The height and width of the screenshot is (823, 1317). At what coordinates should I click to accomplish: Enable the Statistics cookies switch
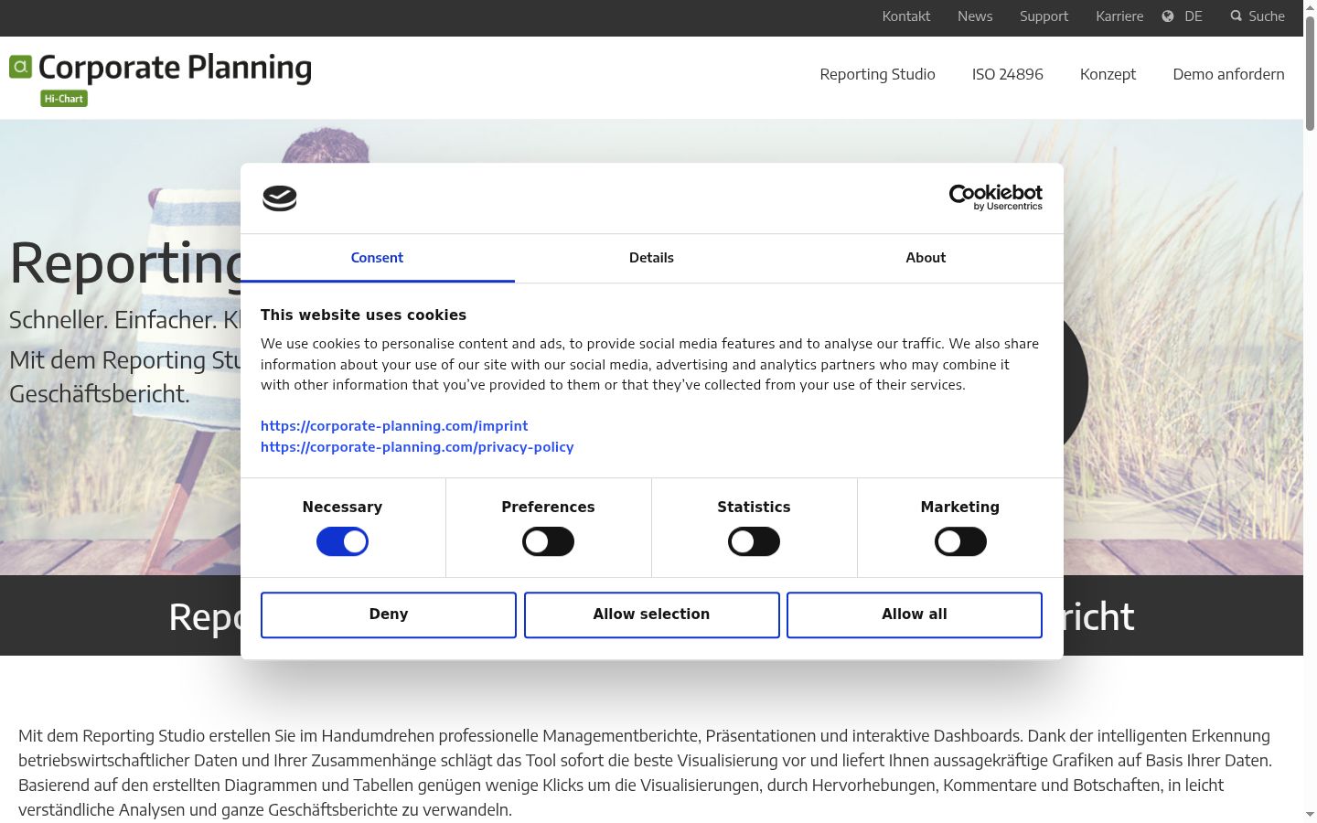[755, 541]
